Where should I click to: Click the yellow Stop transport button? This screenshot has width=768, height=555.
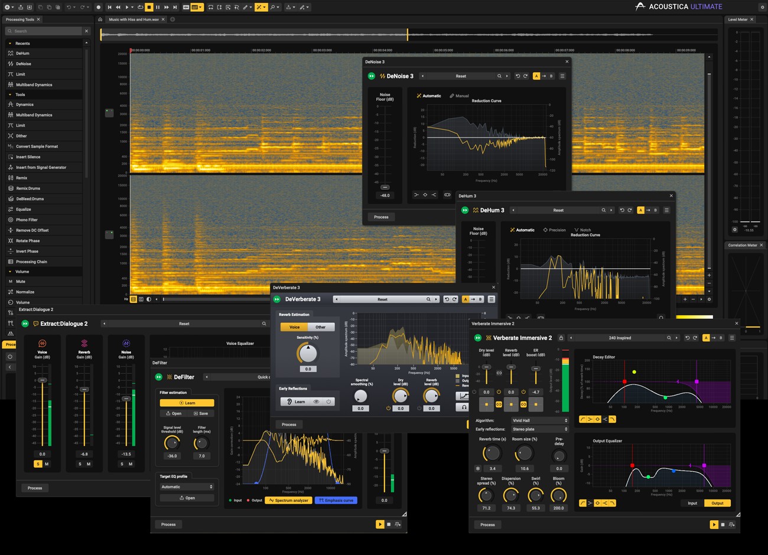[x=149, y=7]
